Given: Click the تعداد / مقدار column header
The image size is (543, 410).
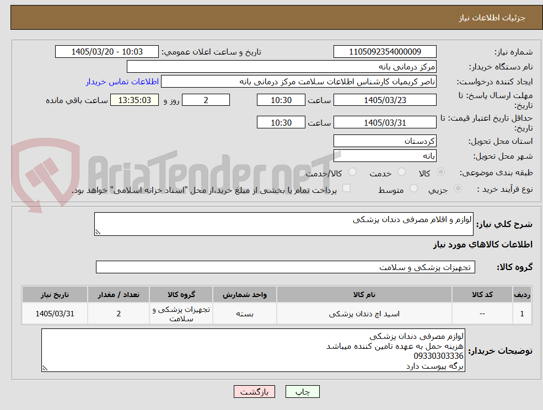Looking at the screenshot, I should click(119, 294).
